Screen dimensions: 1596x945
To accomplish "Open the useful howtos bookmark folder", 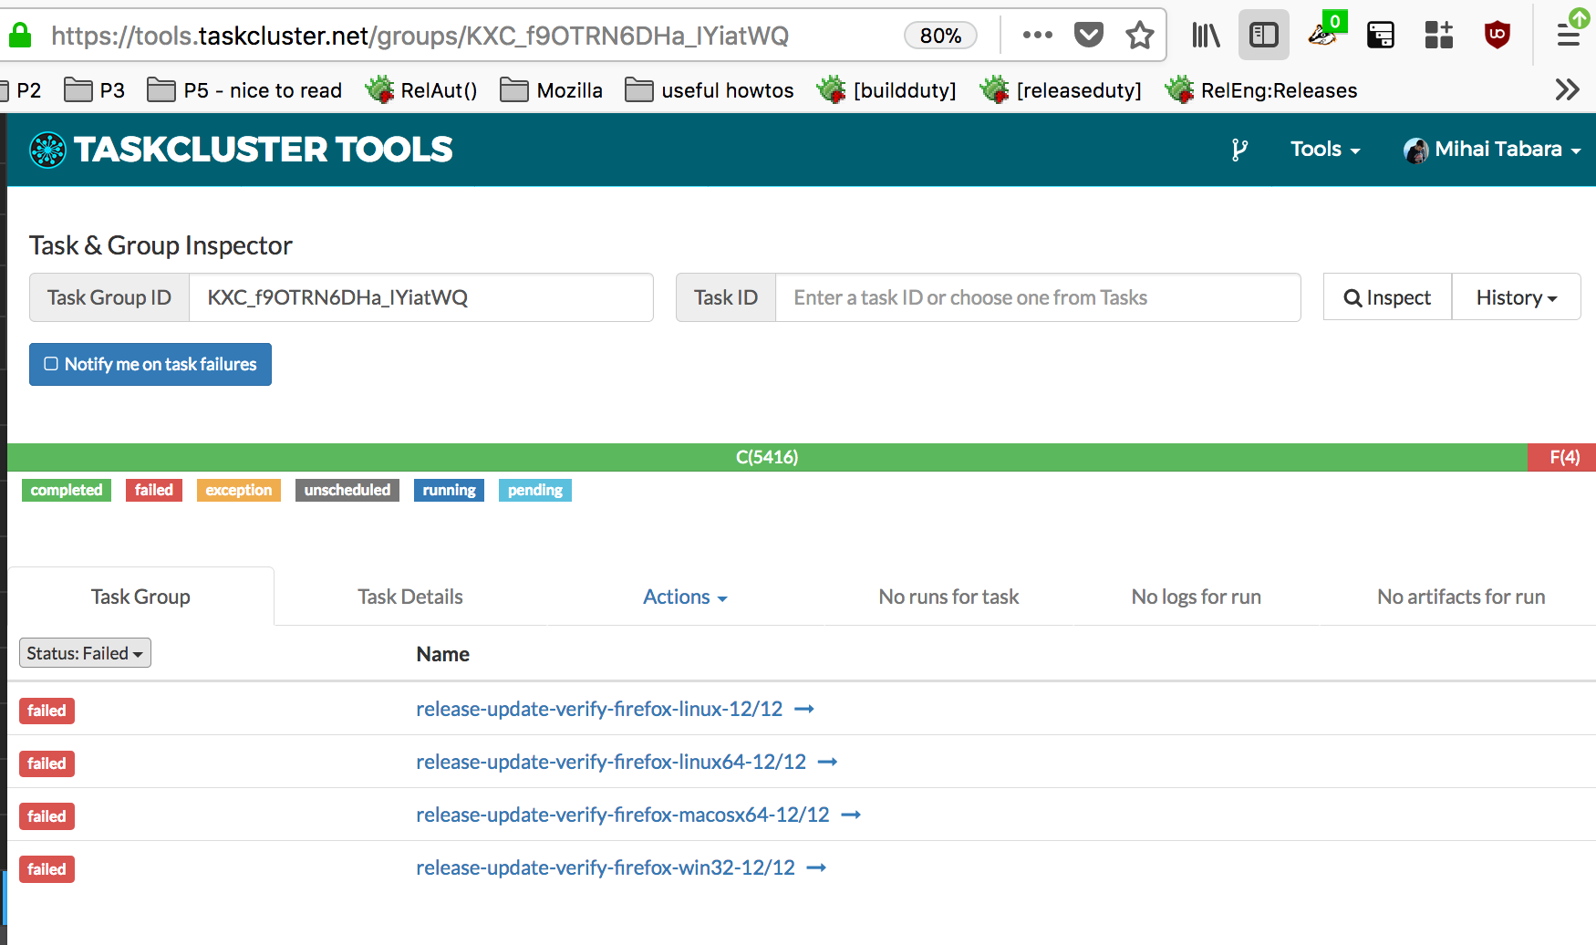I will (709, 90).
